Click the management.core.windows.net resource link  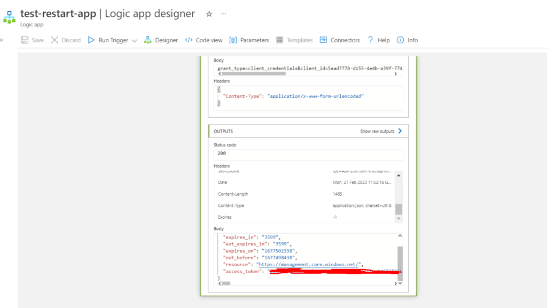pyautogui.click(x=308, y=264)
